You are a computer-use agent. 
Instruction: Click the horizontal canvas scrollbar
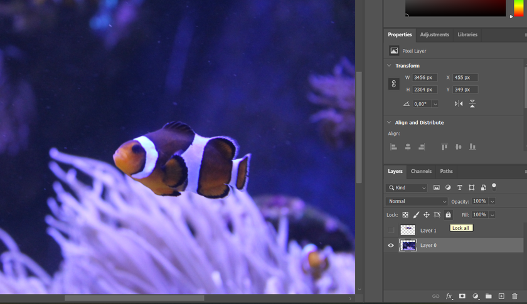134,298
